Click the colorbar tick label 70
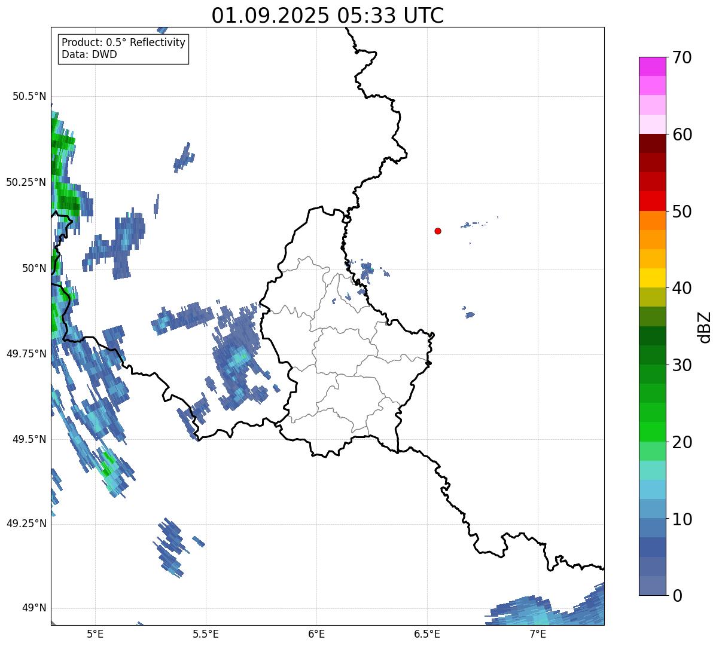The image size is (719, 646). pyautogui.click(x=682, y=57)
